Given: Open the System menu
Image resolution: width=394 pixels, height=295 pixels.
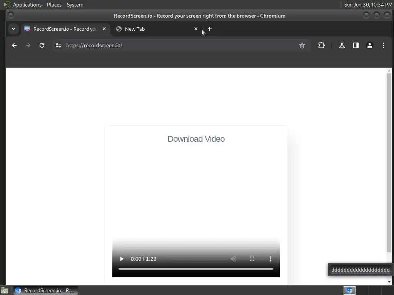Looking at the screenshot, I should click(x=75, y=5).
